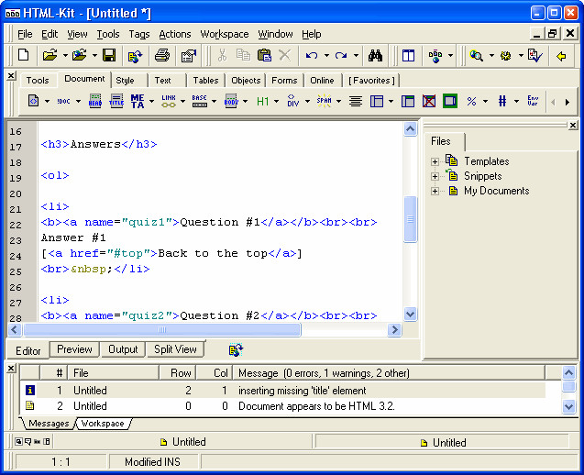Click the center align lines icon
584x475 pixels.
point(356,102)
